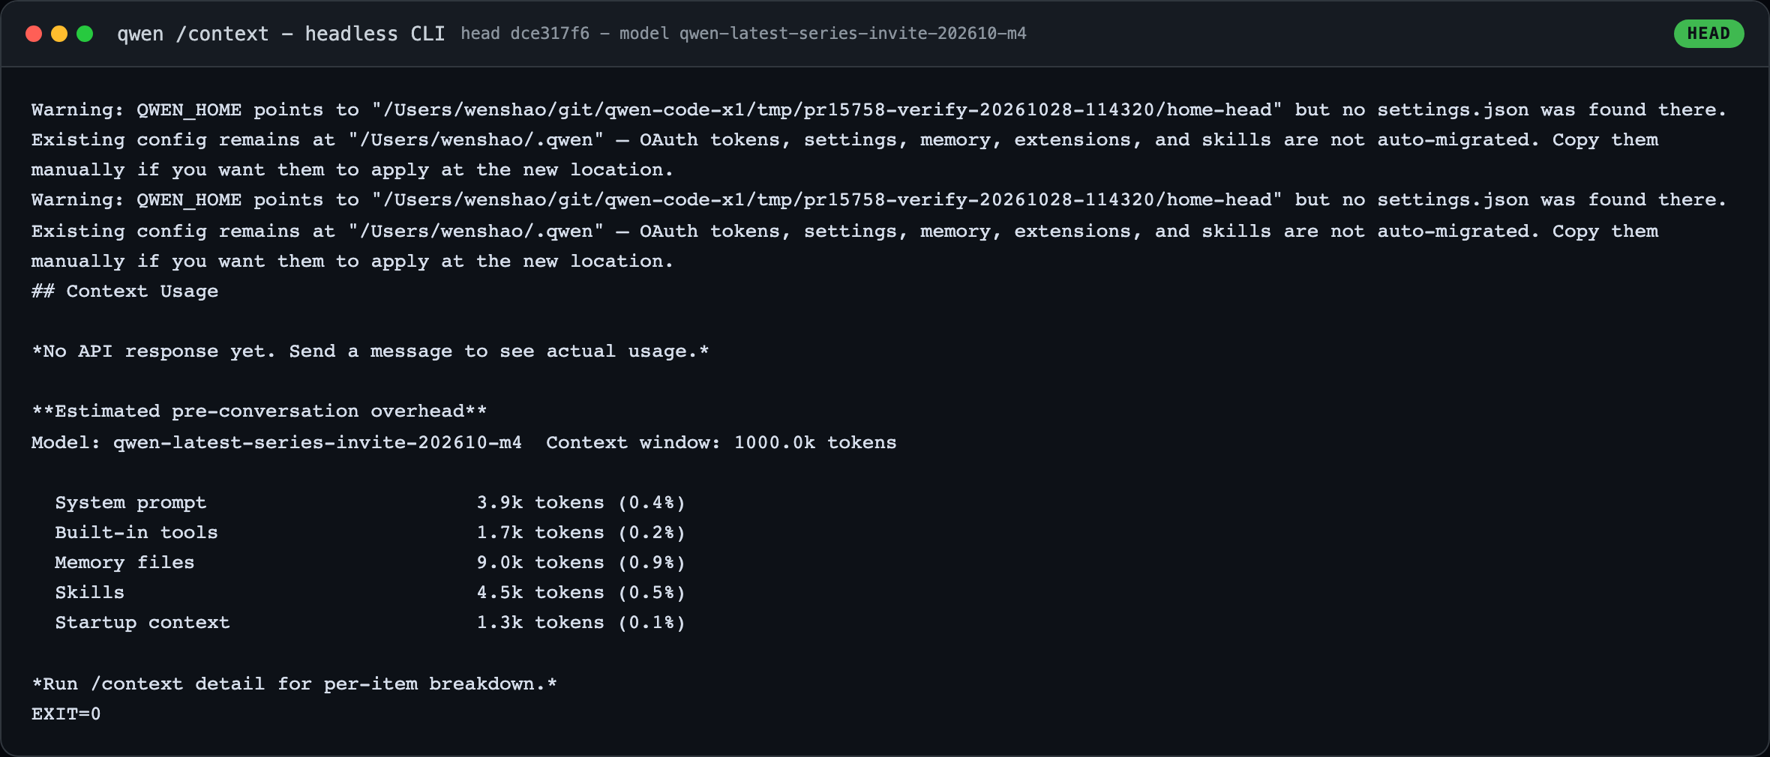Click the 'Memory files' row label
Image resolution: width=1770 pixels, height=757 pixels.
click(x=124, y=563)
